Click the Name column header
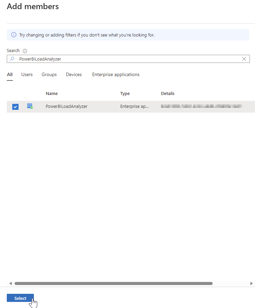Screen dimensions: 255x308 [52, 94]
